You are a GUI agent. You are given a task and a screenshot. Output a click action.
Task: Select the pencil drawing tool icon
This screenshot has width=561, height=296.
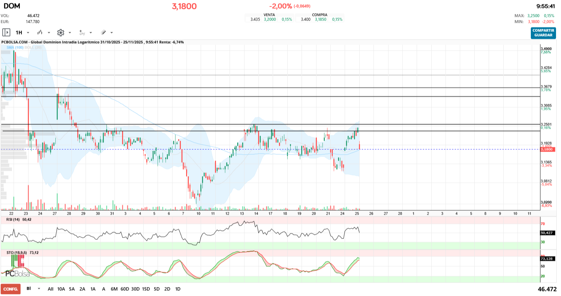tap(104, 32)
